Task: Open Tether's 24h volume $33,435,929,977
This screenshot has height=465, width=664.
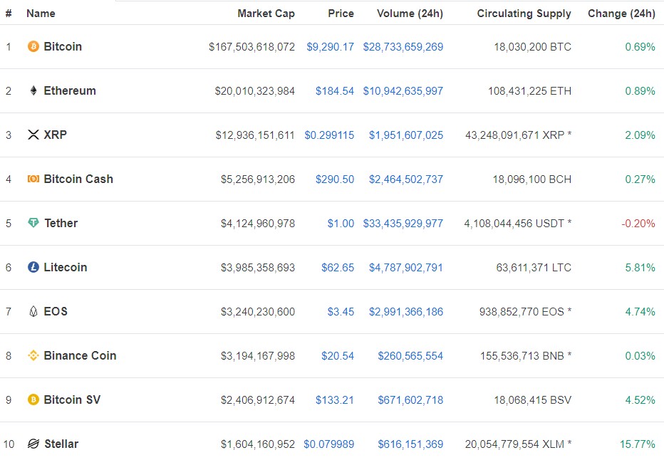Action: pos(403,224)
